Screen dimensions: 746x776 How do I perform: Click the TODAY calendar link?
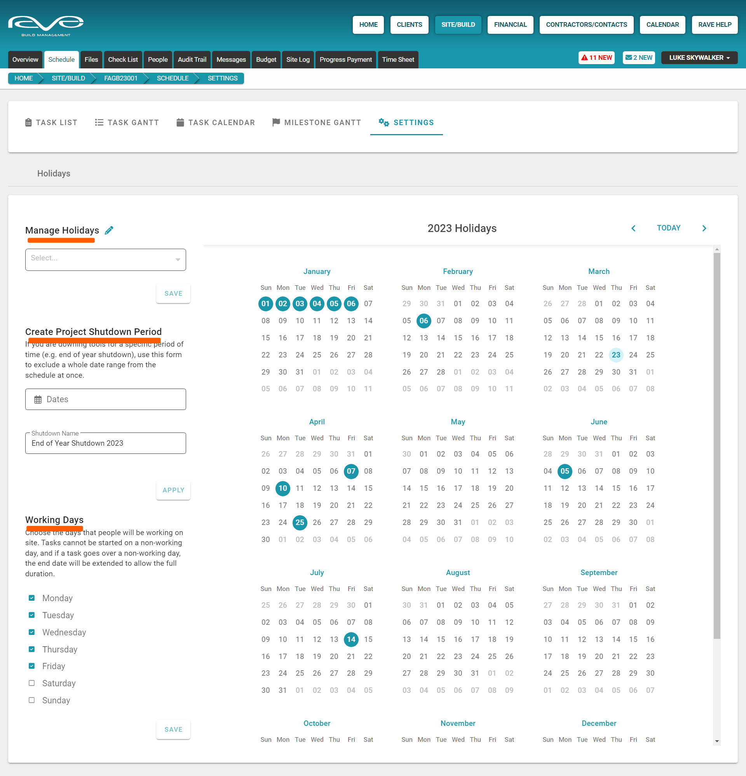pyautogui.click(x=668, y=228)
